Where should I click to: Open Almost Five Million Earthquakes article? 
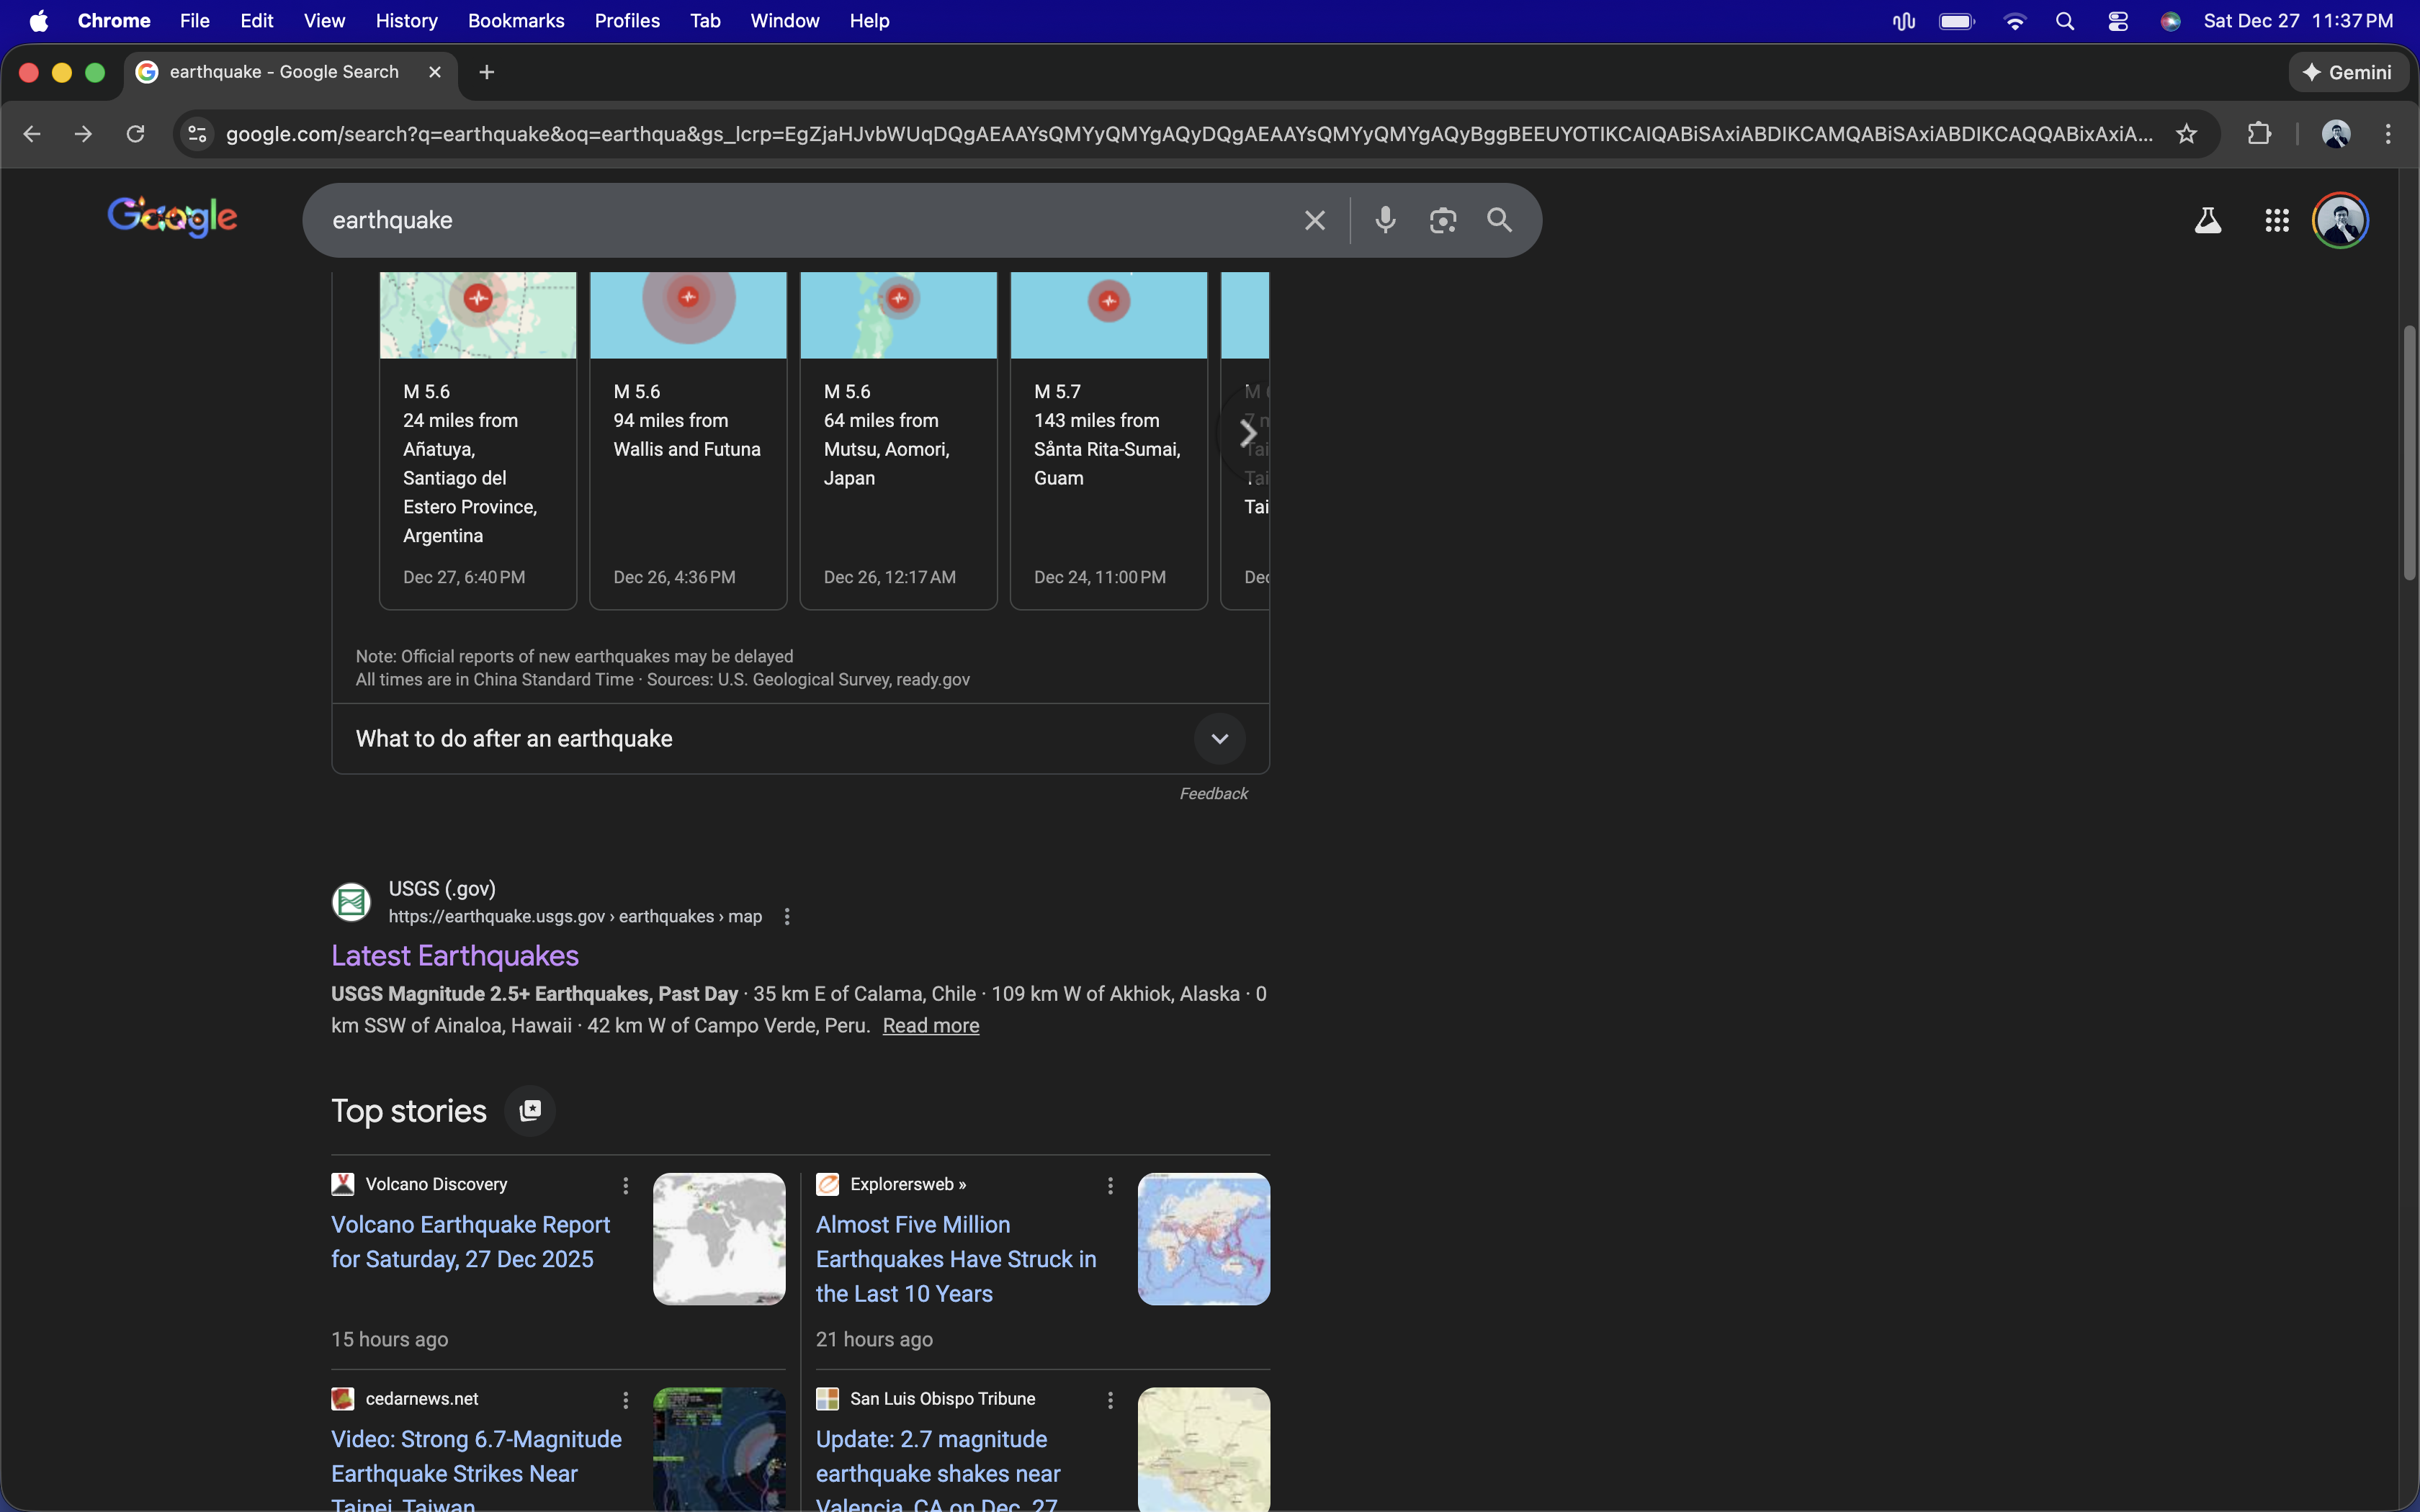coord(956,1259)
